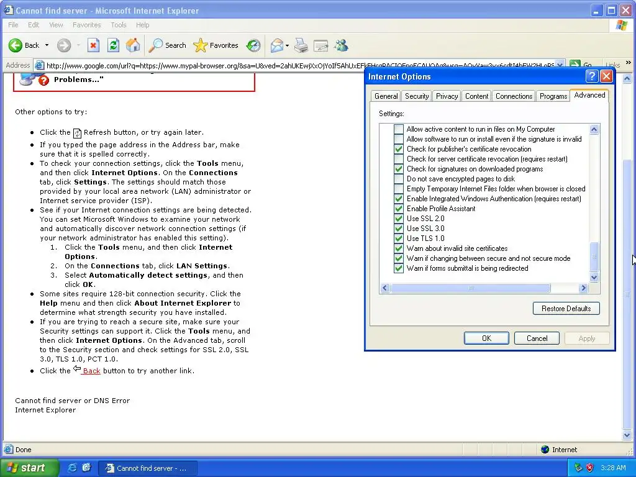Open the Forward button history dropdown arrow

pos(78,45)
